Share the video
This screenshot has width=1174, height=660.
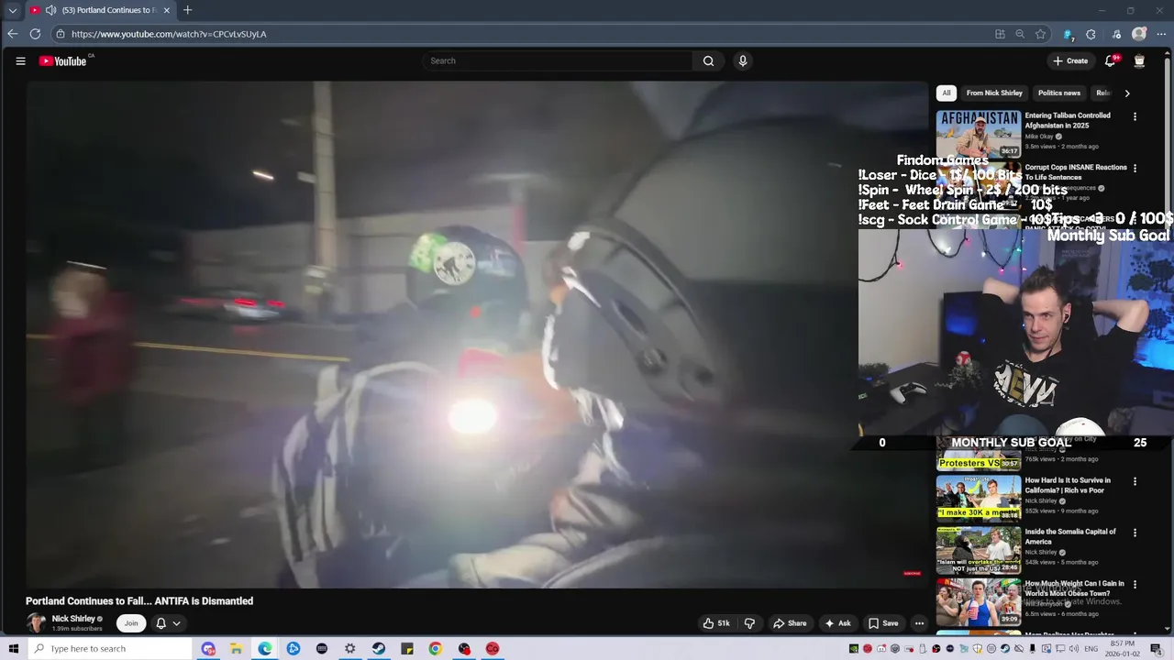click(x=790, y=623)
